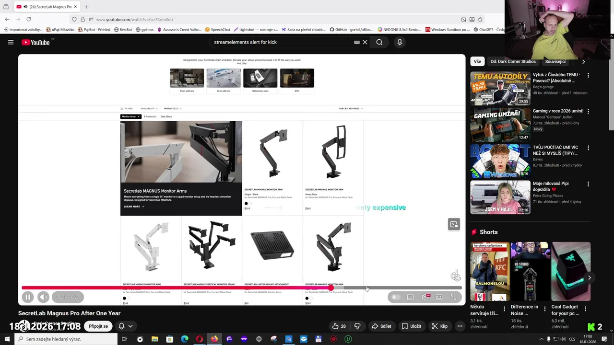Viewport: 614px width, 345px height.
Task: Select the Vše filter chip
Action: [477, 61]
